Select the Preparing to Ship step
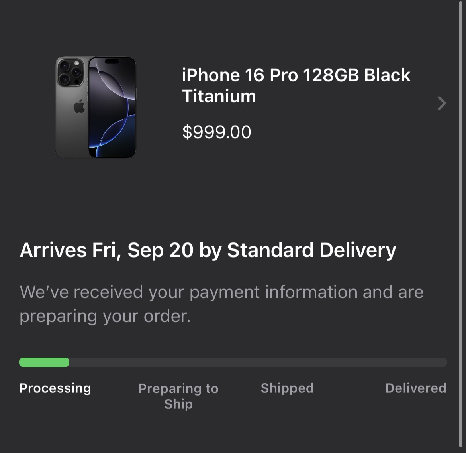 (x=178, y=396)
